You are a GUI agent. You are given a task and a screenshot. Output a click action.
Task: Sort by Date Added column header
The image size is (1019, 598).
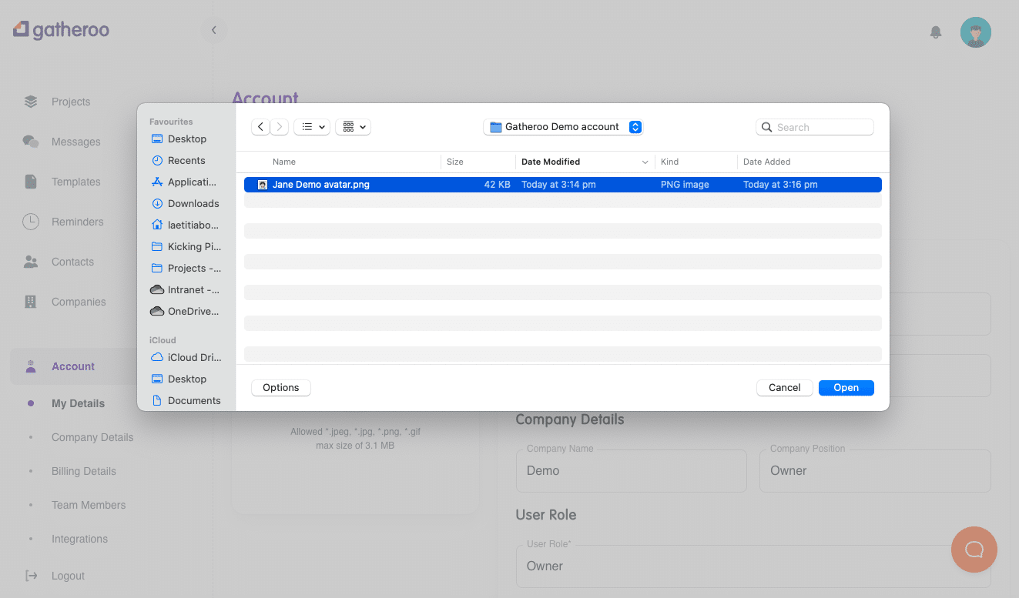pos(766,162)
